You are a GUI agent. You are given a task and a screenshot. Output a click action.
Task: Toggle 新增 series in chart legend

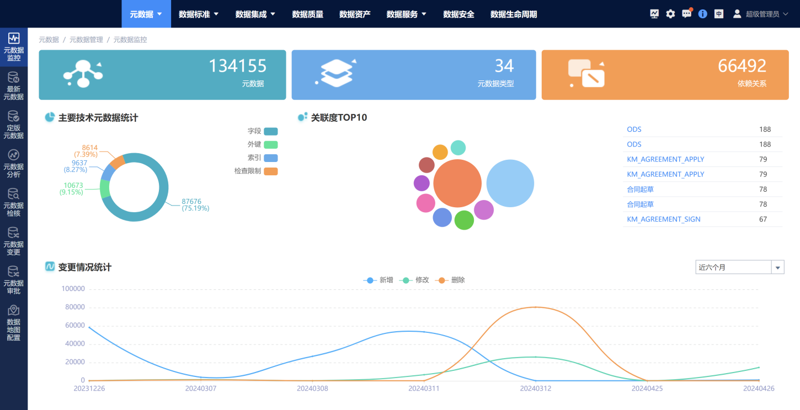point(378,280)
